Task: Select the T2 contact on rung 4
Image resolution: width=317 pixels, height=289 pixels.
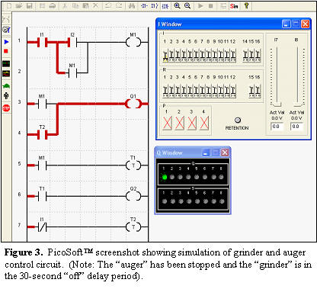Action: point(42,134)
